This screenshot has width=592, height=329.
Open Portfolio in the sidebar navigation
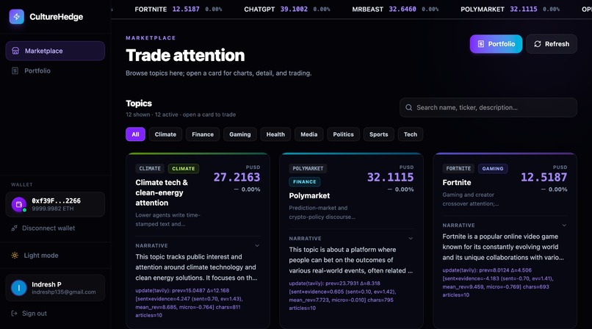coord(55,70)
